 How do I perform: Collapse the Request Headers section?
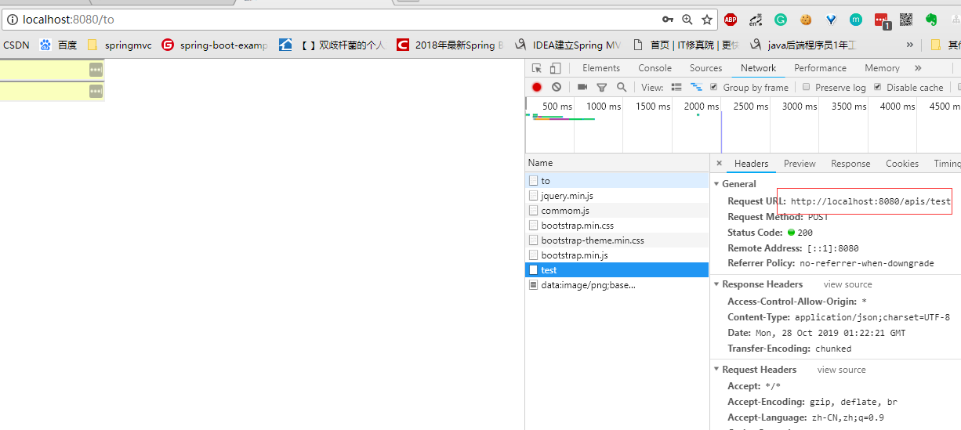point(716,370)
